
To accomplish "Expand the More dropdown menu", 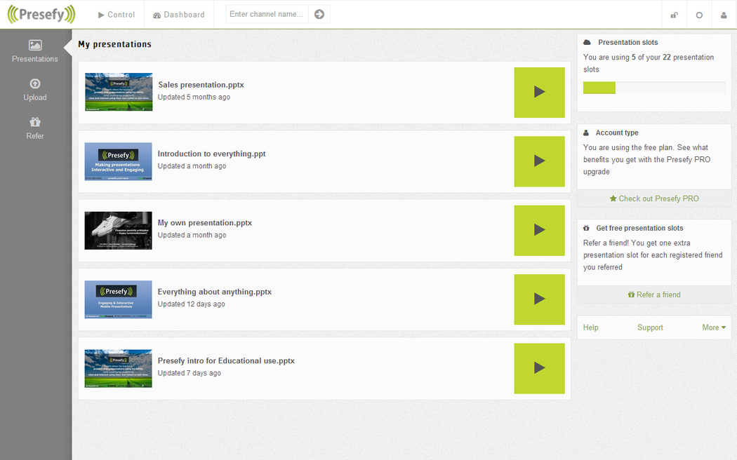I will tap(714, 327).
